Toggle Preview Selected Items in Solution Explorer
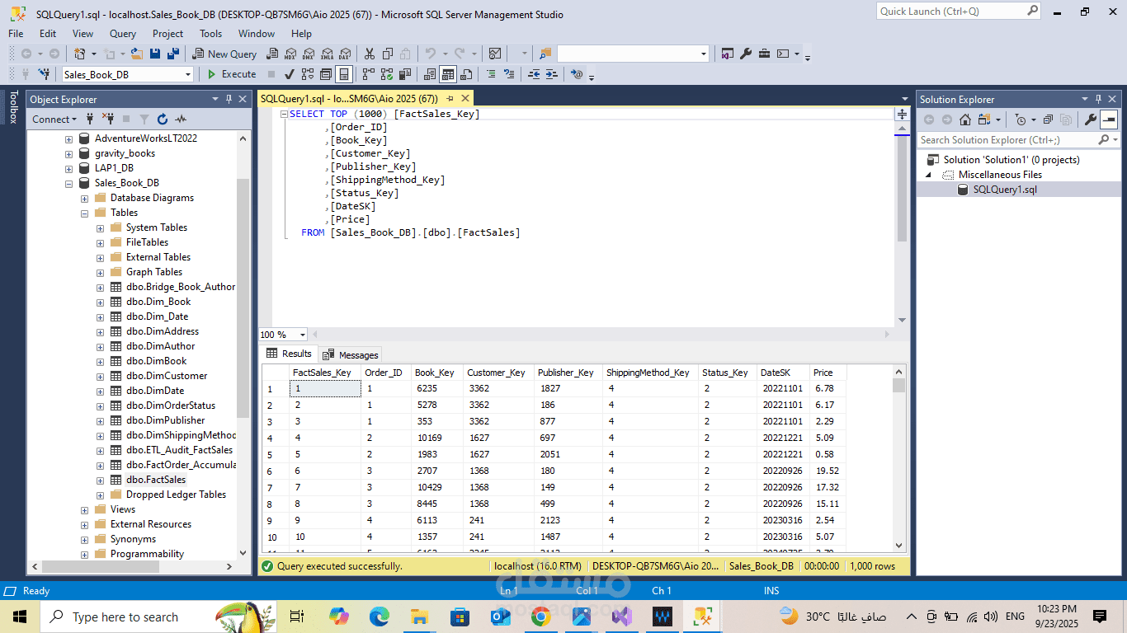This screenshot has height=633, width=1127. (x=1109, y=120)
